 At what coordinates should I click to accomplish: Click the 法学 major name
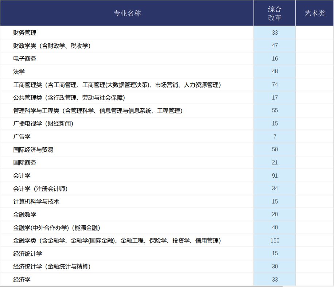pyautogui.click(x=19, y=72)
